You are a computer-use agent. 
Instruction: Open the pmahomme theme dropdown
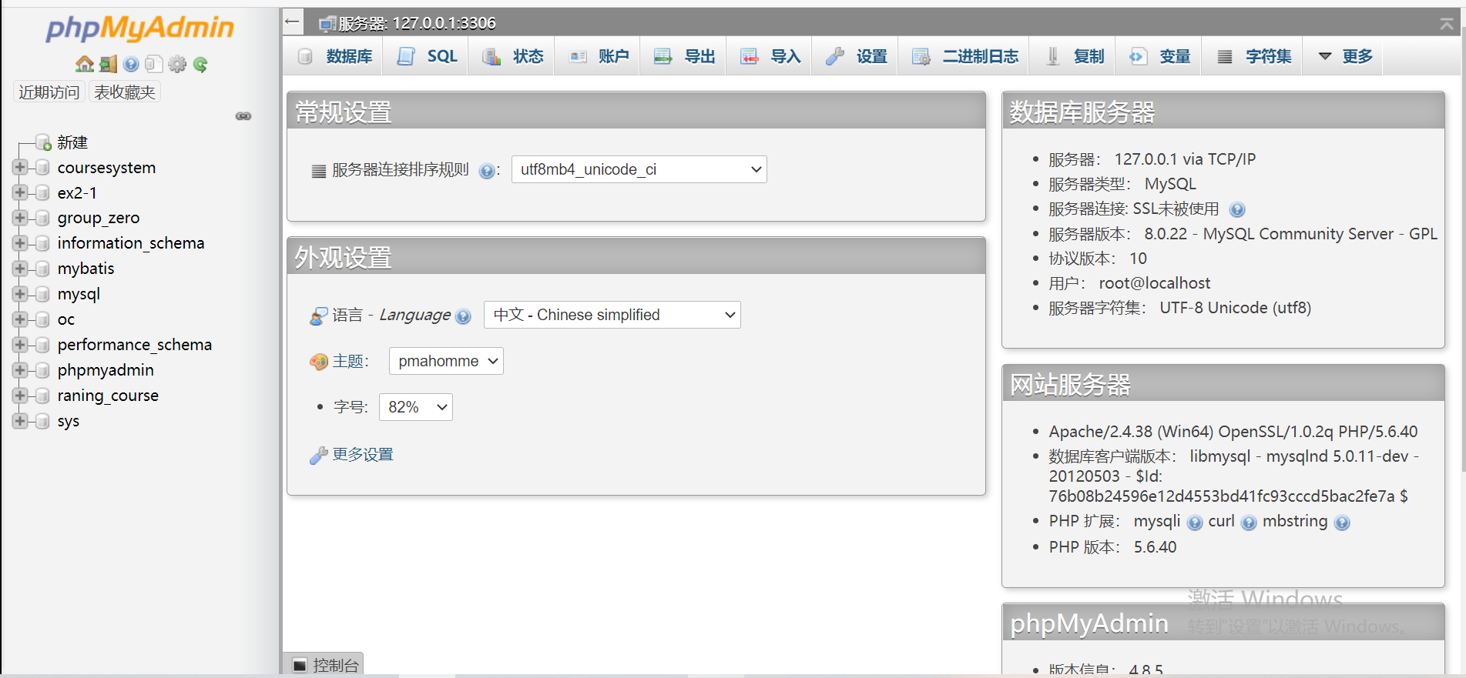(x=446, y=361)
